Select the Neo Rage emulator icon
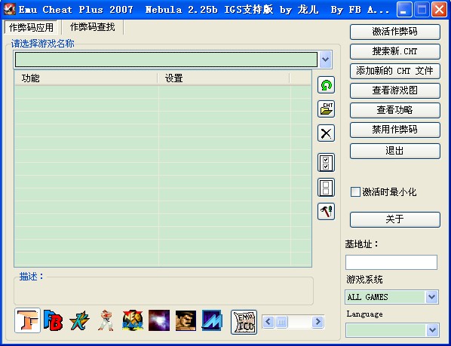451x346 pixels. [133, 320]
